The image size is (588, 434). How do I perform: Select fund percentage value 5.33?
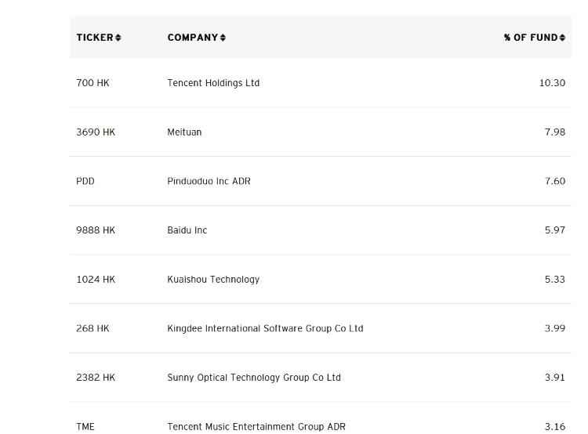[554, 279]
